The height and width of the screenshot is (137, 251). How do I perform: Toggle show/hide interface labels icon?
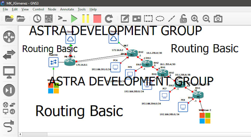pyautogui.click(x=49, y=19)
